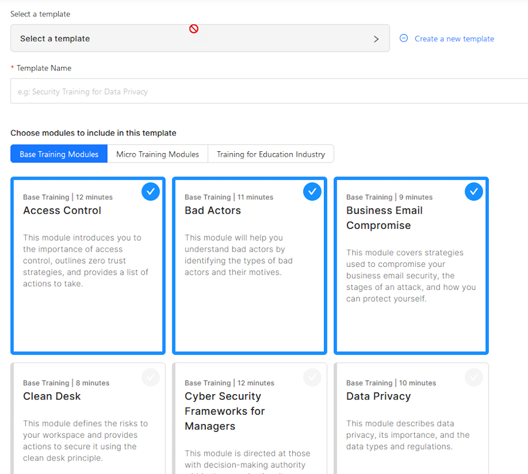Open the Training for Education Industry tab
Image resolution: width=528 pixels, height=474 pixels.
(x=270, y=154)
